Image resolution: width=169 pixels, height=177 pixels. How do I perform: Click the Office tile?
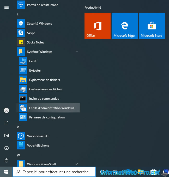[98, 26]
